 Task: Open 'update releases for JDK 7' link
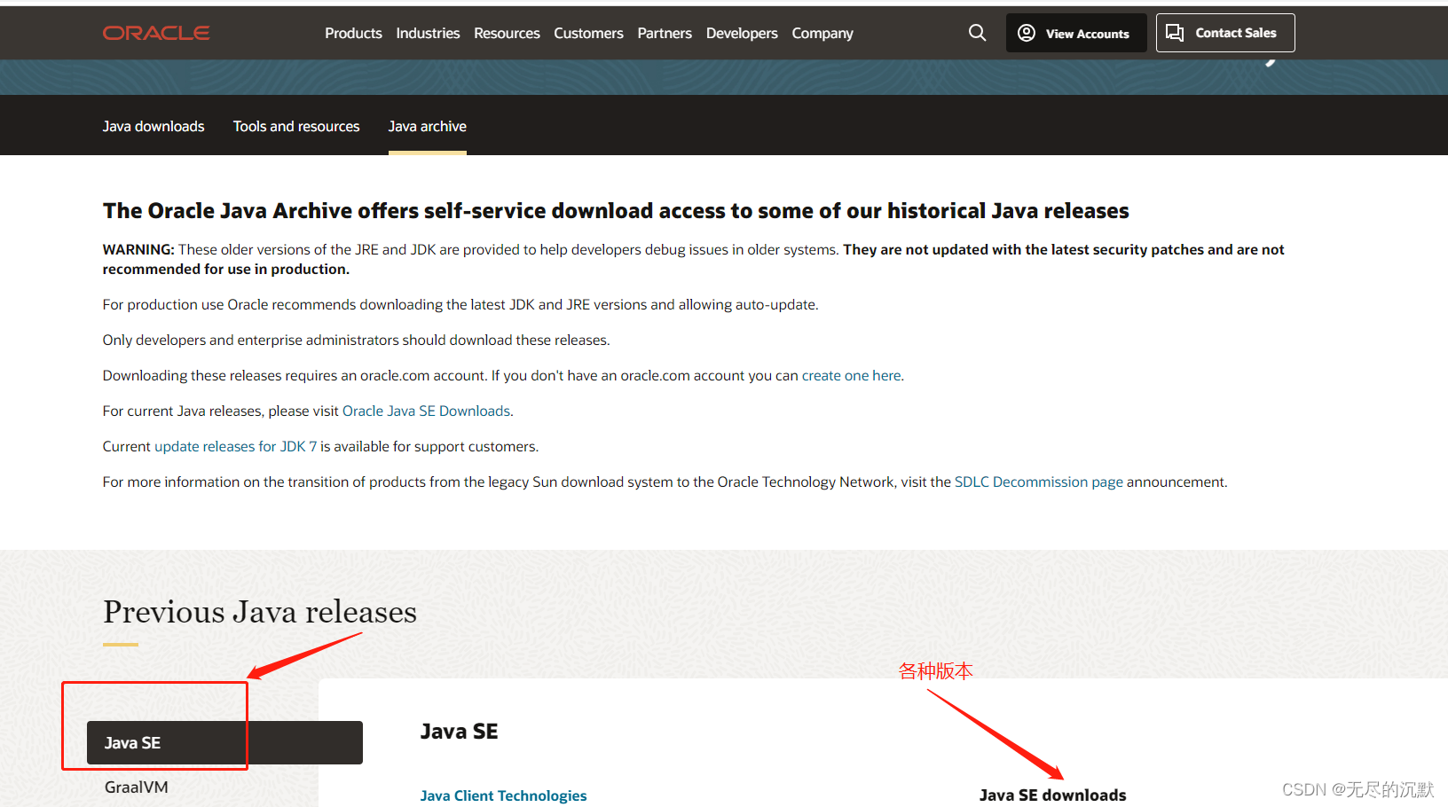pyautogui.click(x=235, y=446)
